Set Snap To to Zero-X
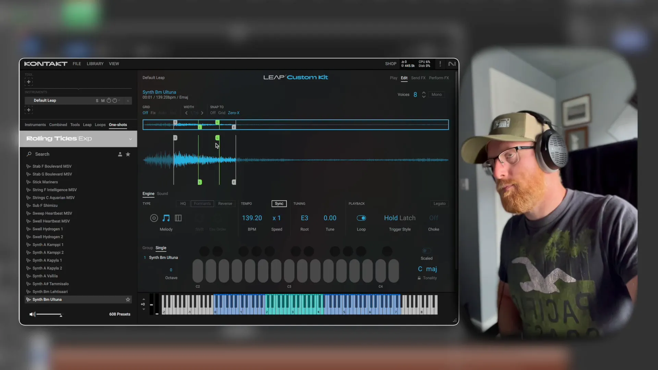 point(234,113)
